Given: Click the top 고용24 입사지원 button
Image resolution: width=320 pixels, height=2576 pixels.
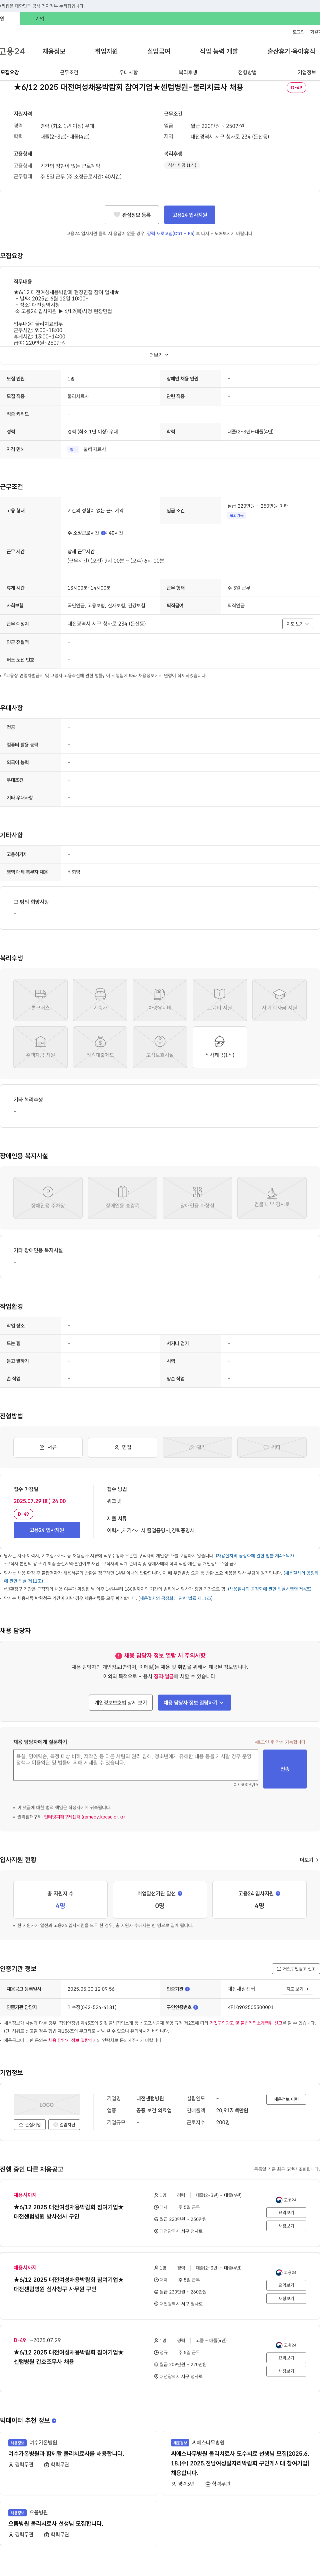Looking at the screenshot, I should click(190, 215).
